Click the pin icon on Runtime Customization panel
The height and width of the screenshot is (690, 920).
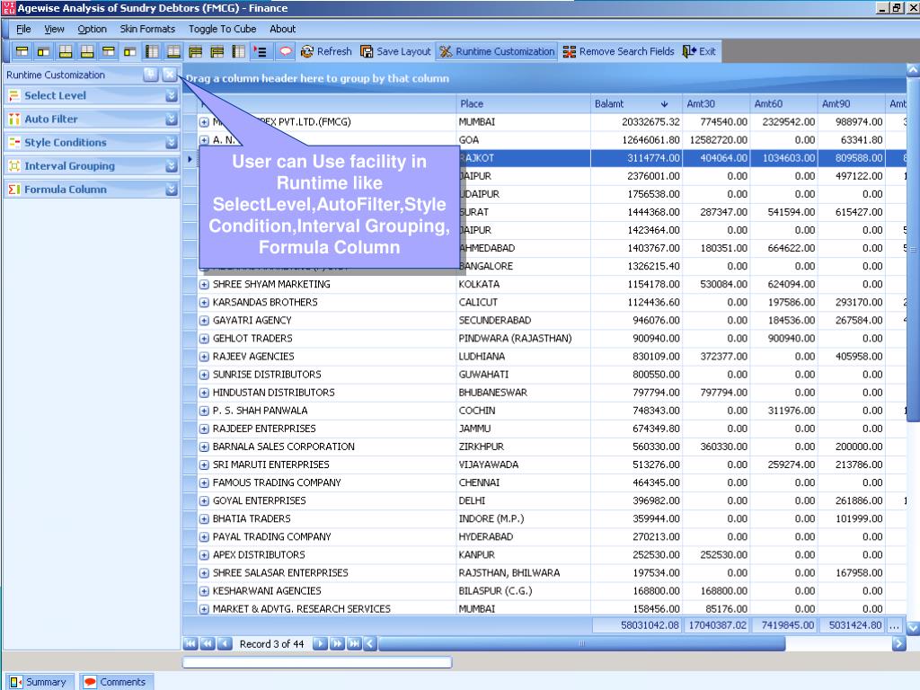(151, 75)
